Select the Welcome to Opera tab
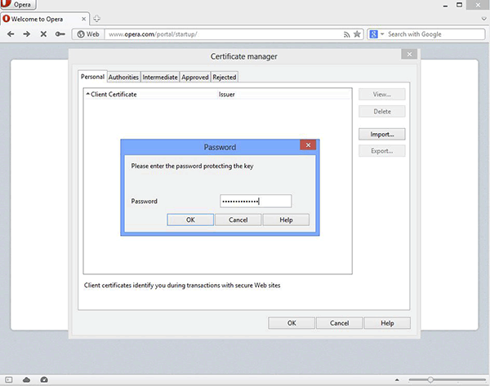Viewport: 490px width, 386px height. click(x=45, y=19)
